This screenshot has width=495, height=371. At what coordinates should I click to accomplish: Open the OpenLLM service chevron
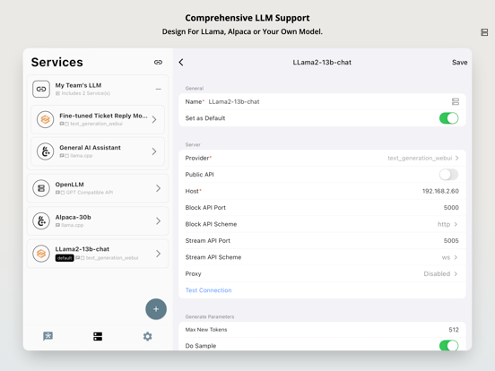158,188
